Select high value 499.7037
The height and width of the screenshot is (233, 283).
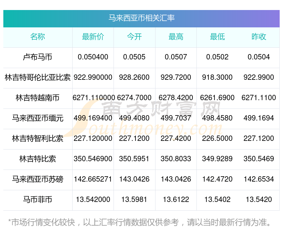pyautogui.click(x=176, y=118)
